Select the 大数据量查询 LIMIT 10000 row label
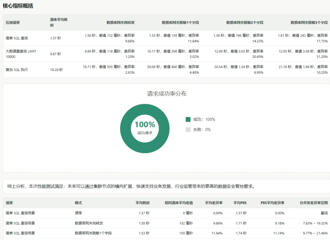The height and width of the screenshot is (240, 330). click(x=21, y=54)
